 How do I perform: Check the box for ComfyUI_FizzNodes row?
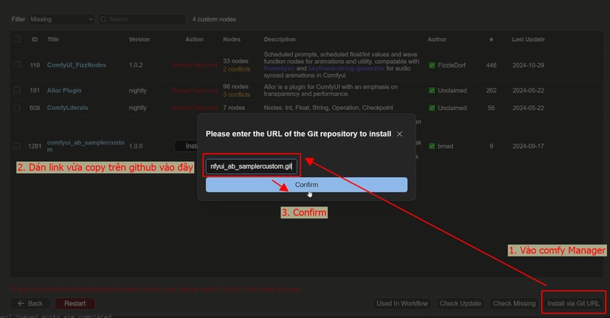(17, 65)
